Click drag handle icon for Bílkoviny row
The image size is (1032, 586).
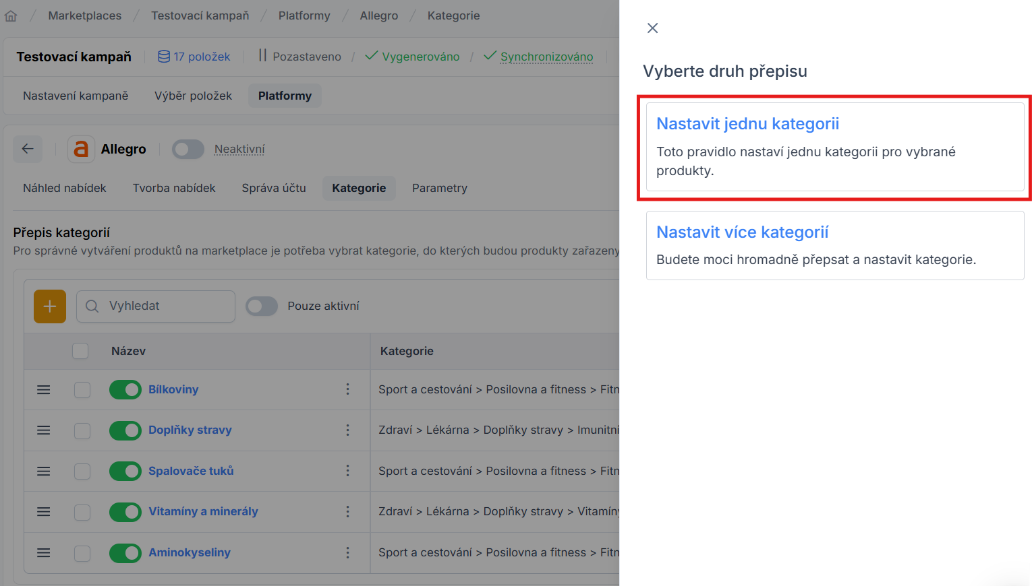click(x=44, y=390)
